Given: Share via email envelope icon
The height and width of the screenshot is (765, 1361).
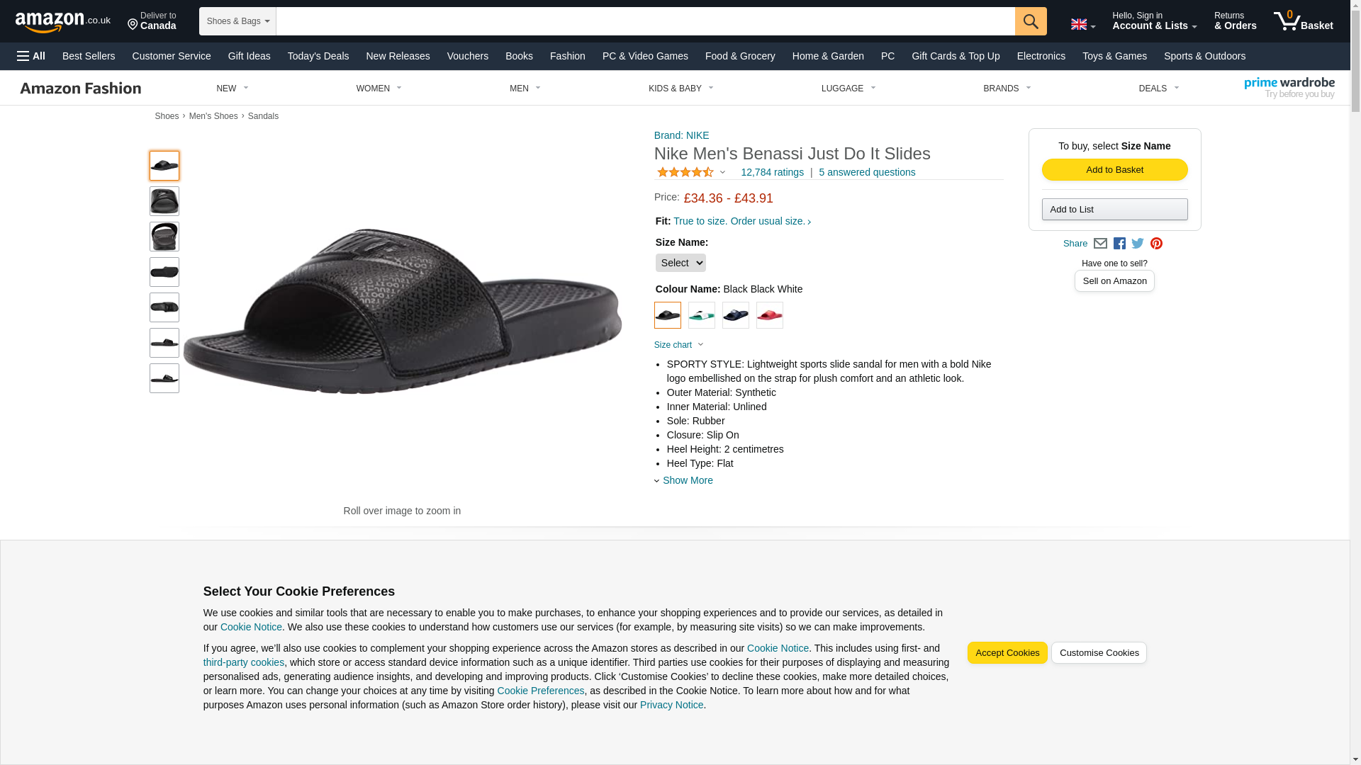Looking at the screenshot, I should 1100,244.
